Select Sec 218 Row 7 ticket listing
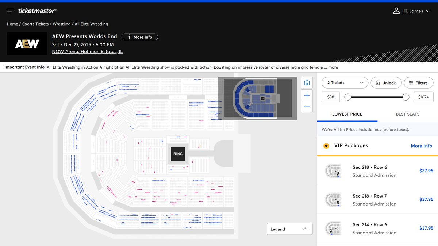The image size is (438, 246). (377, 199)
